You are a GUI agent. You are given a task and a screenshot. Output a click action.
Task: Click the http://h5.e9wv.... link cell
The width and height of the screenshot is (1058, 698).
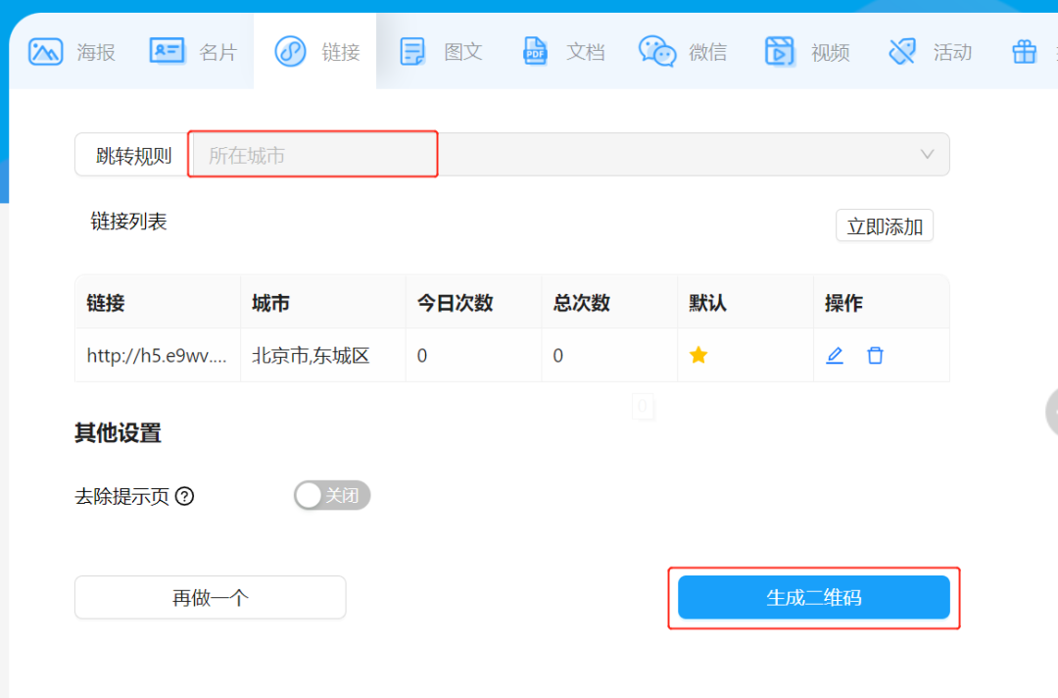pos(157,355)
